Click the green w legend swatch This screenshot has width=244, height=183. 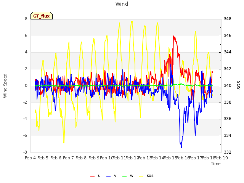(125, 176)
